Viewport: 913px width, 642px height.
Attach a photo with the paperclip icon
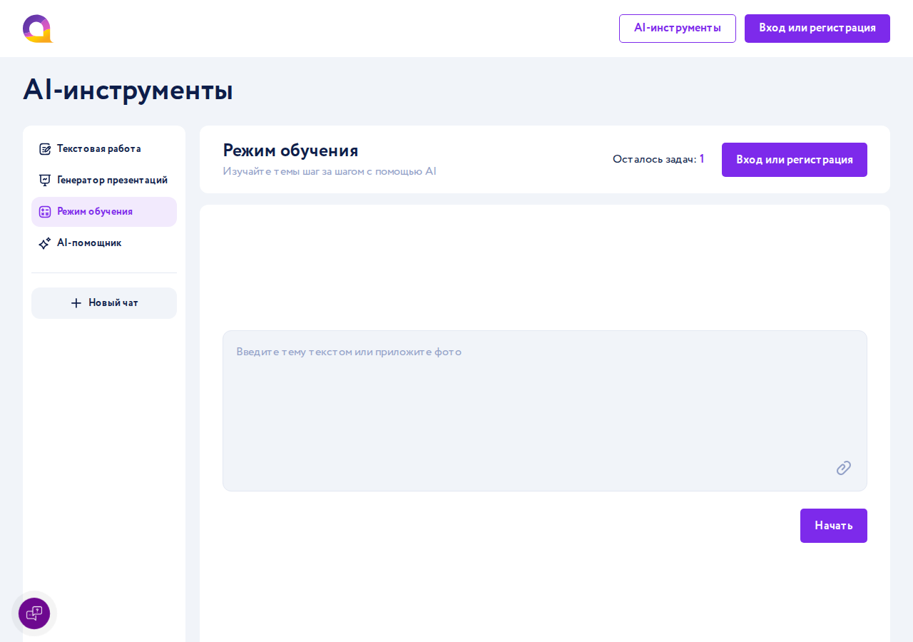tap(844, 468)
